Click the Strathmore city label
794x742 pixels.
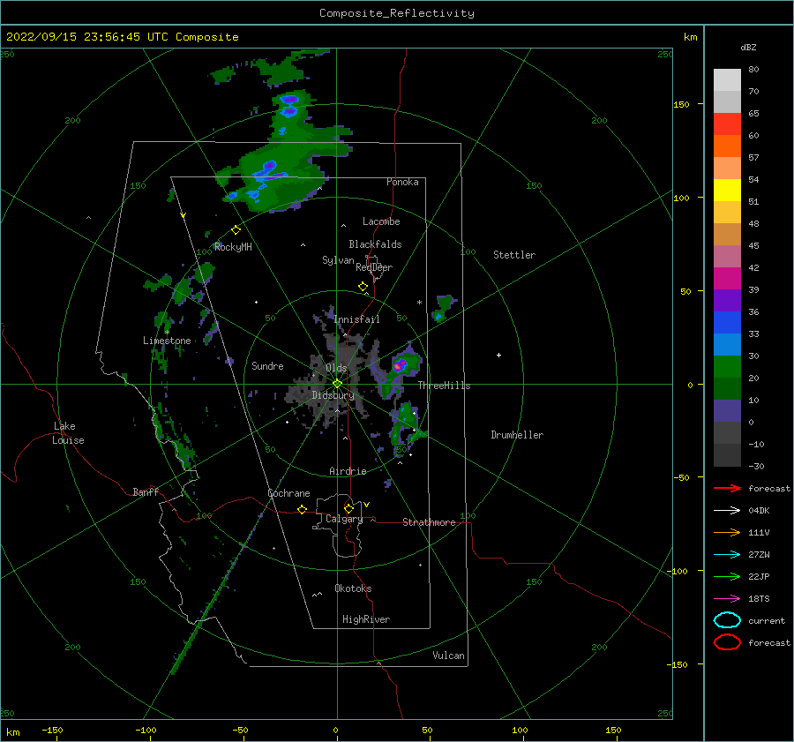[429, 522]
